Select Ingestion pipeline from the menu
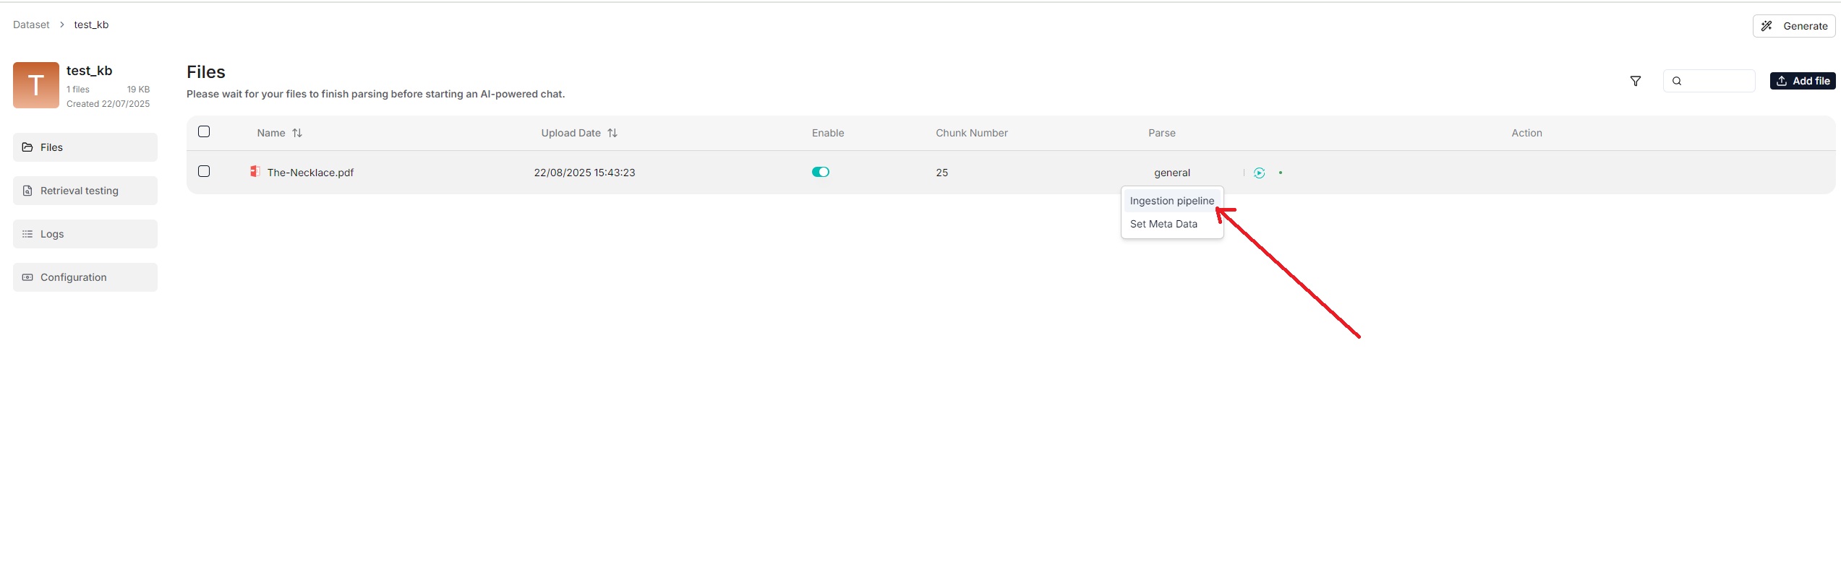Screen dimensions: 1841x582 [1171, 201]
